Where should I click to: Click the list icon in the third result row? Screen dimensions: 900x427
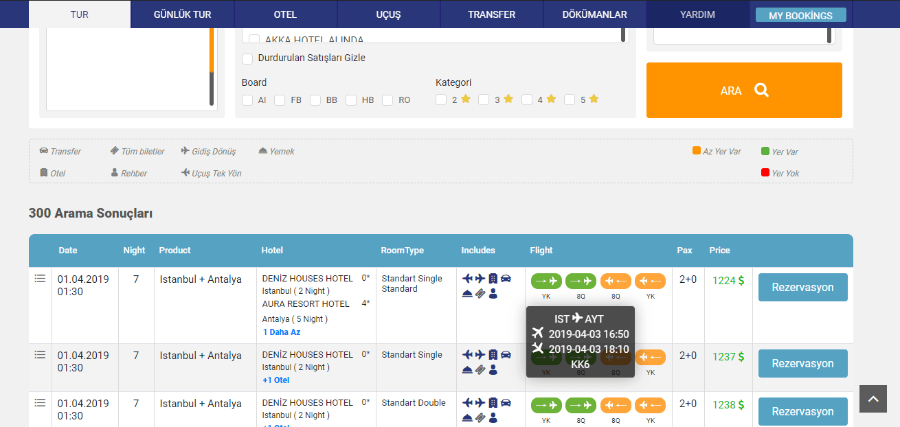[x=40, y=403]
